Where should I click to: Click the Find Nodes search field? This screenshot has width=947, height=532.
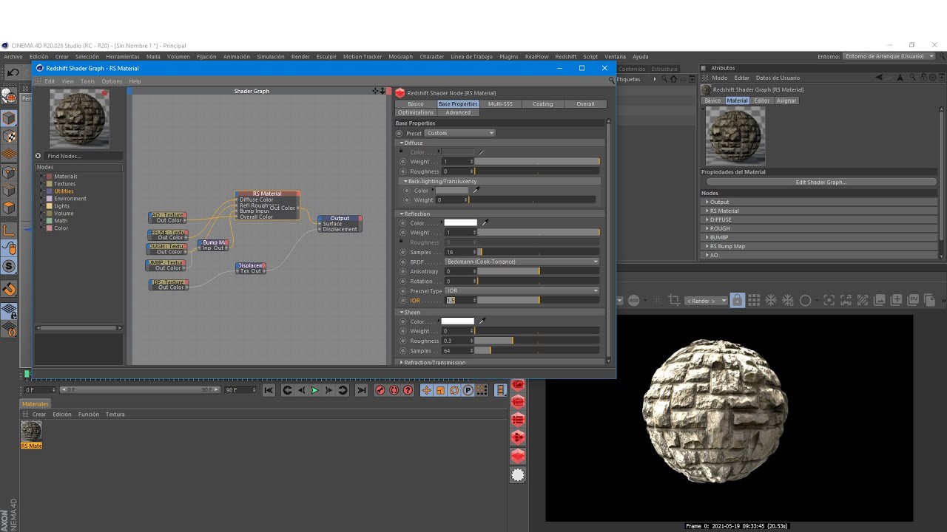point(83,156)
